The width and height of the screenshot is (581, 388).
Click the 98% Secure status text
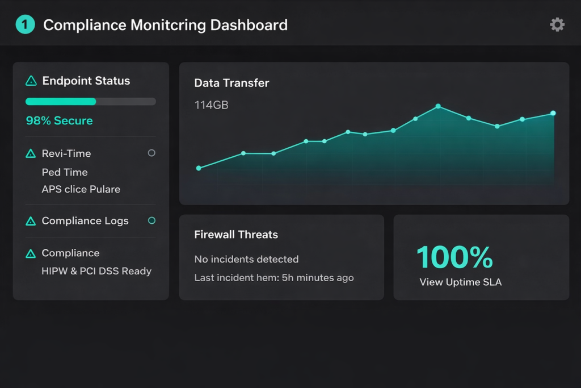60,120
